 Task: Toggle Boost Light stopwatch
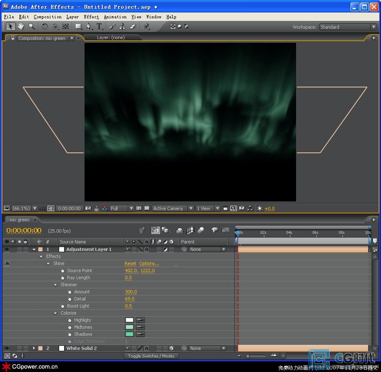click(x=62, y=306)
